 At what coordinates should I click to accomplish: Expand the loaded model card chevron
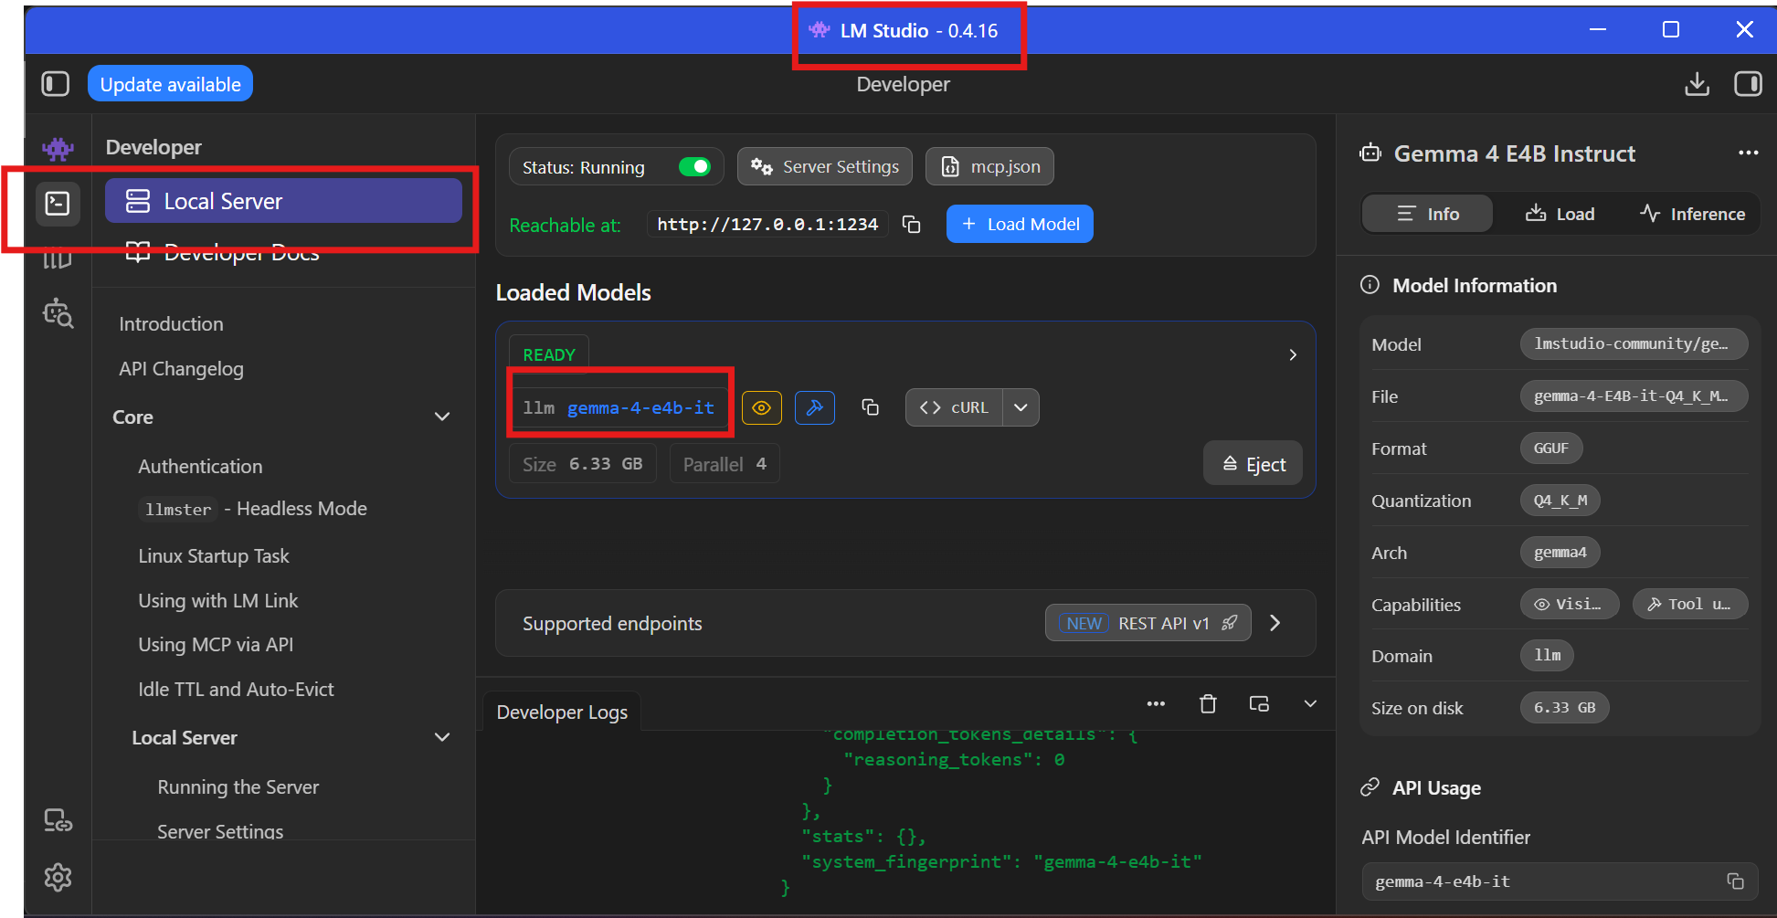tap(1293, 354)
